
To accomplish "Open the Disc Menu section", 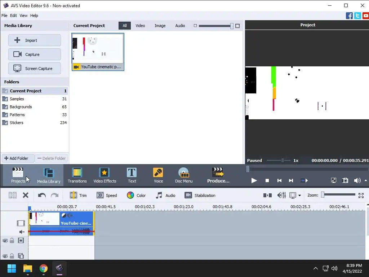I will tap(184, 175).
